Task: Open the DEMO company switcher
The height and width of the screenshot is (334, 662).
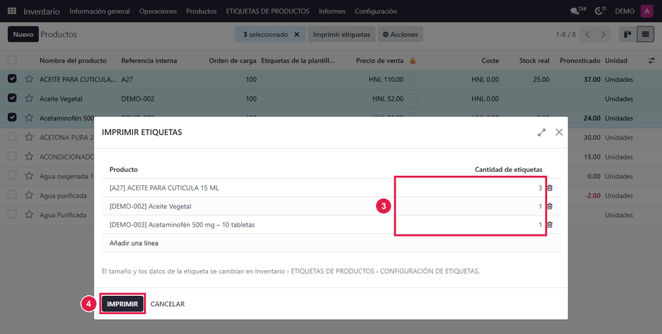Action: (625, 12)
